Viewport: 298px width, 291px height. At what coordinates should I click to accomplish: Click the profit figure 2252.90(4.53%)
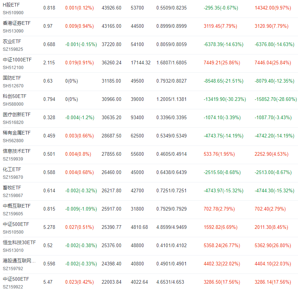(271, 154)
